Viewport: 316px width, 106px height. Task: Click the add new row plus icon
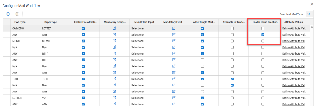(x=8, y=14)
